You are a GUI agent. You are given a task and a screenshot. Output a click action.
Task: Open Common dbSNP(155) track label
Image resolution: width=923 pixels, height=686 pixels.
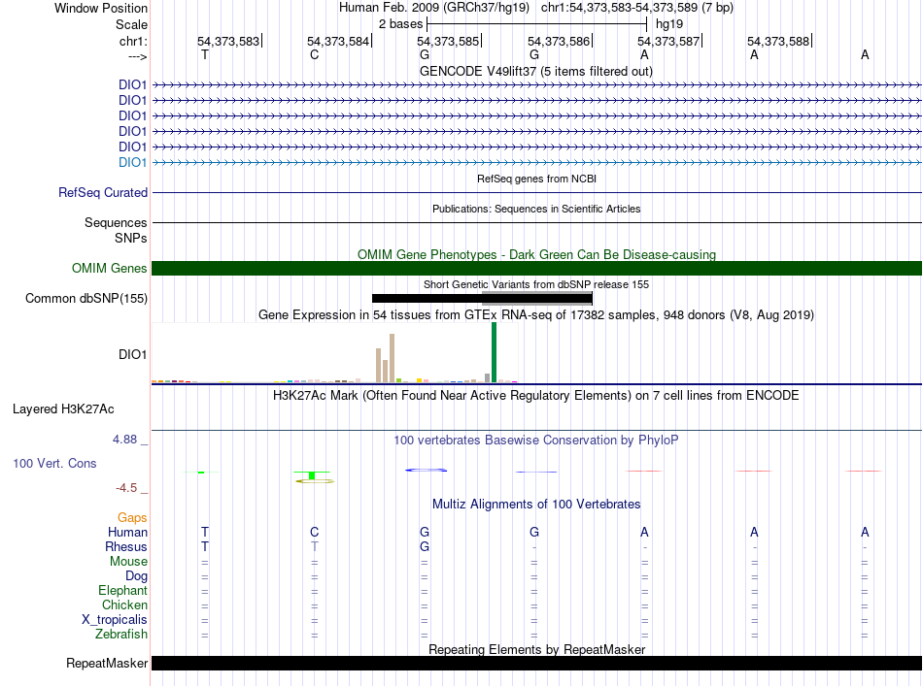[x=85, y=299]
